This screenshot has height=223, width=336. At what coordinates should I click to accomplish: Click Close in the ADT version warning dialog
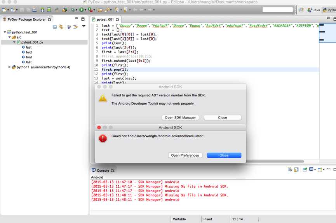point(223,117)
